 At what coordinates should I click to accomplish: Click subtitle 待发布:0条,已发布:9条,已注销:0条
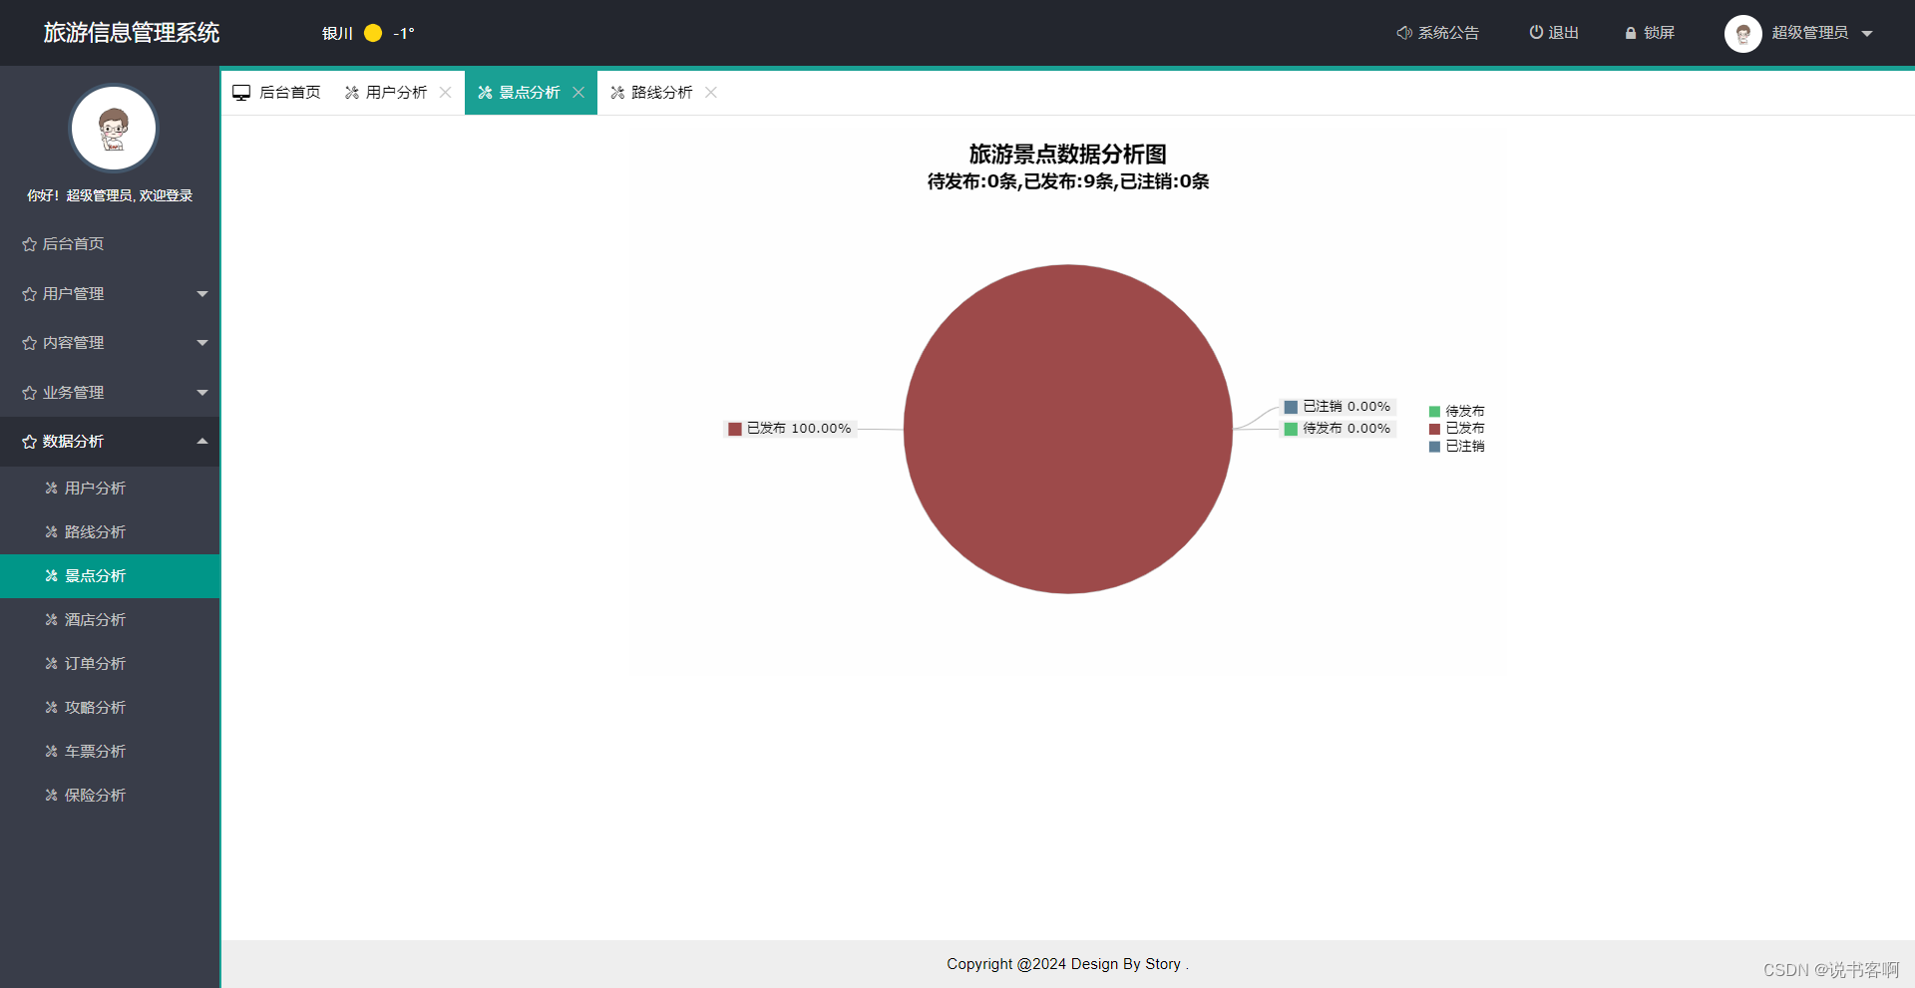click(1068, 181)
